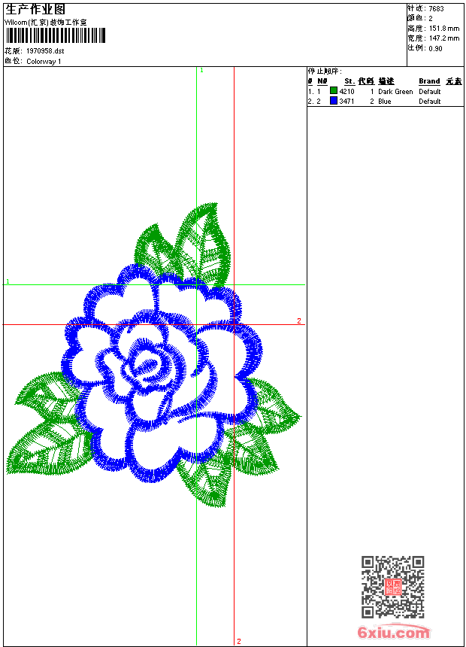Click the Colorway 1 label
Viewport: 466px width, 647px height.
(x=44, y=62)
